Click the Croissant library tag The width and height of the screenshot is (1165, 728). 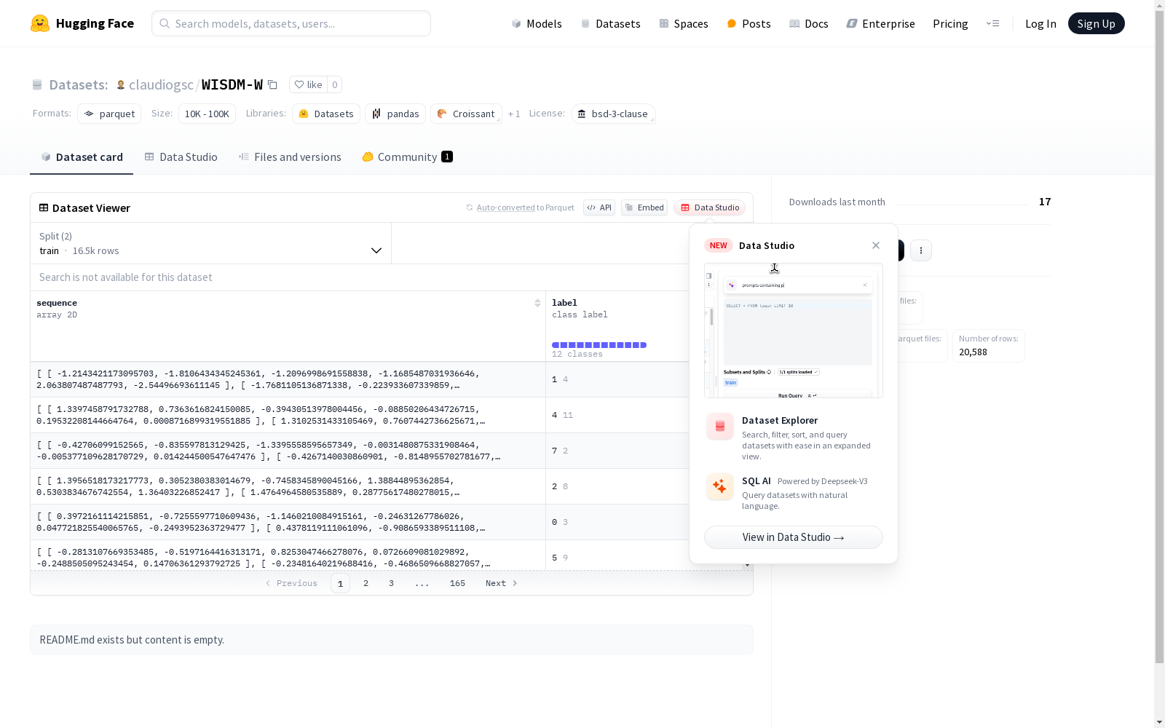[x=466, y=114]
